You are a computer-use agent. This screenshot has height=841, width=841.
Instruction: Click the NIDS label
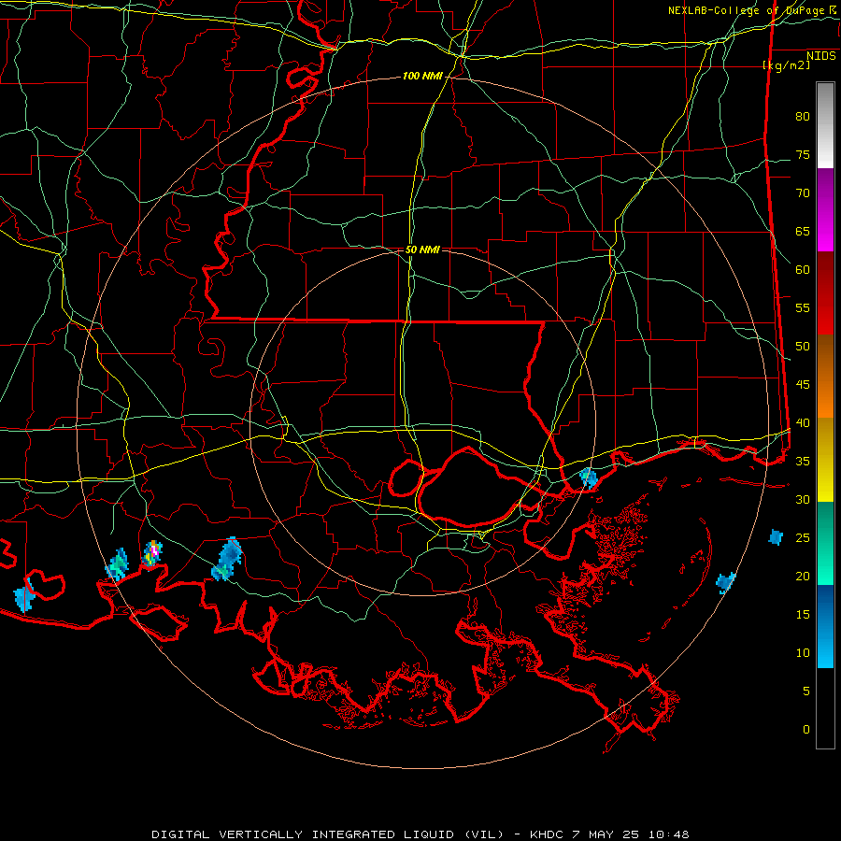coord(820,56)
